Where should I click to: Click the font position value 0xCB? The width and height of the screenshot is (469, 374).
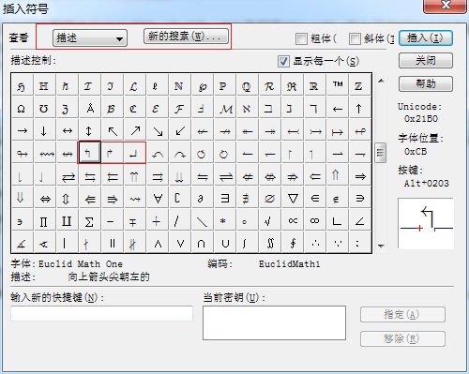[416, 152]
